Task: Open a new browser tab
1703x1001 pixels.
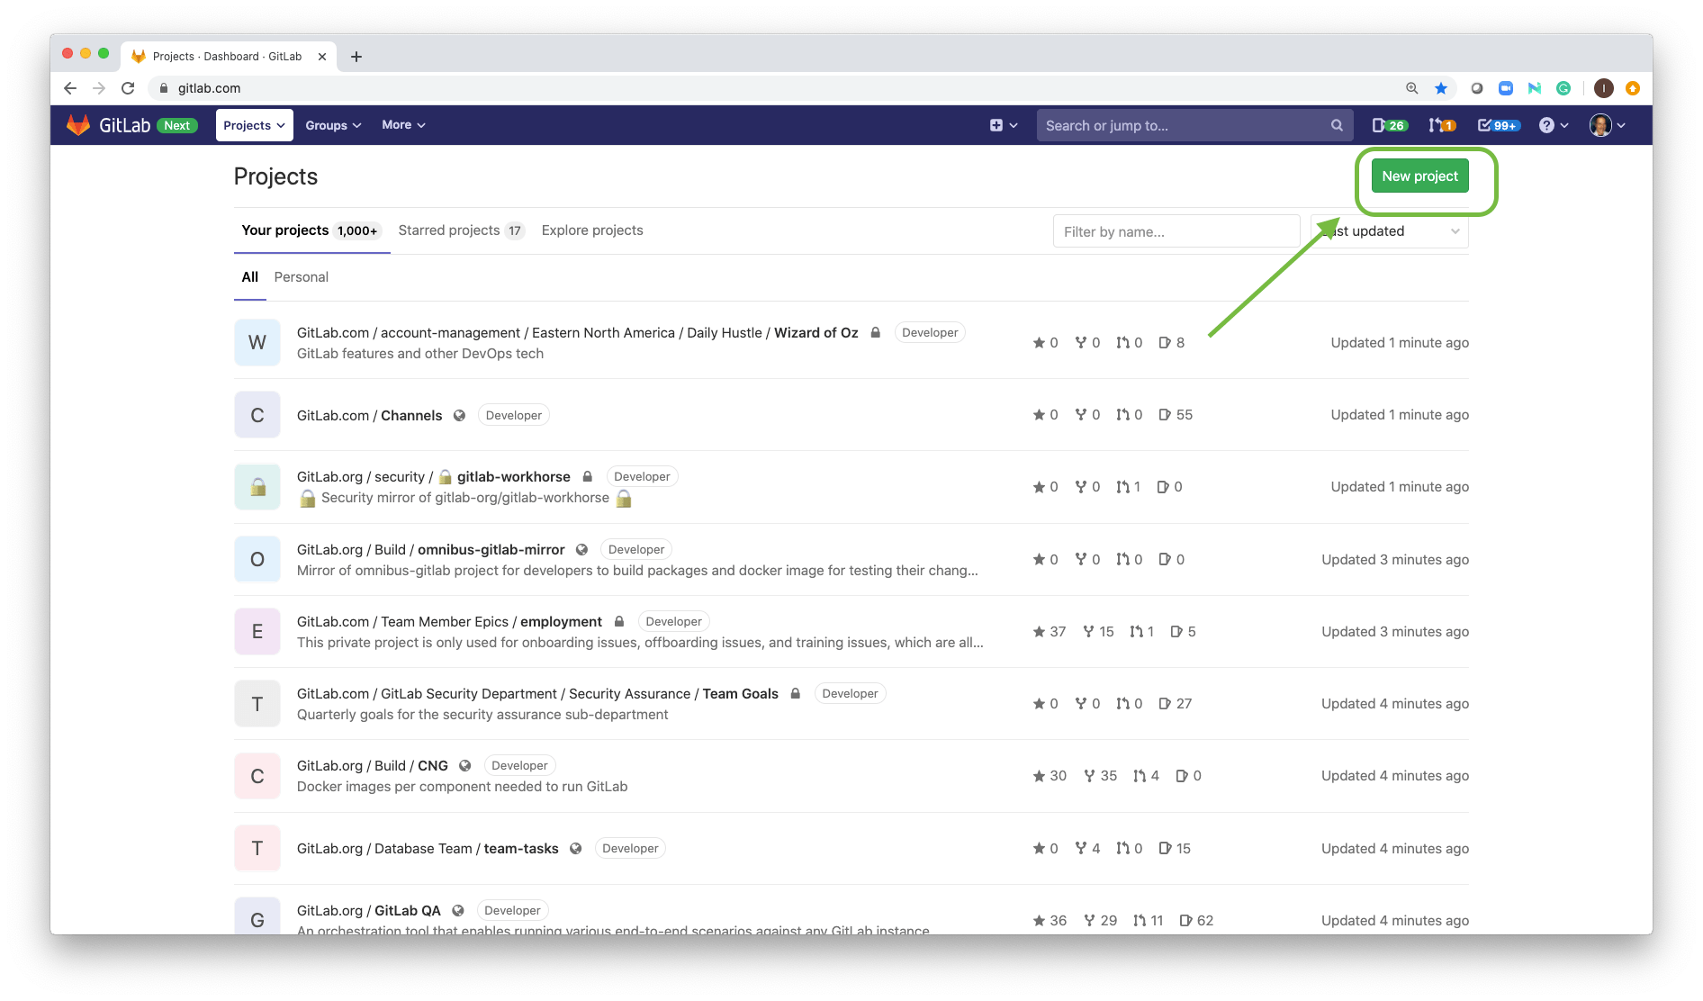Action: point(356,57)
